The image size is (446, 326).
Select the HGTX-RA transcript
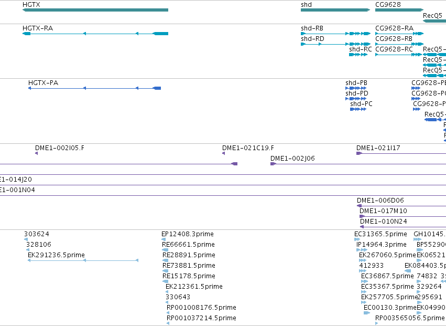[95, 34]
